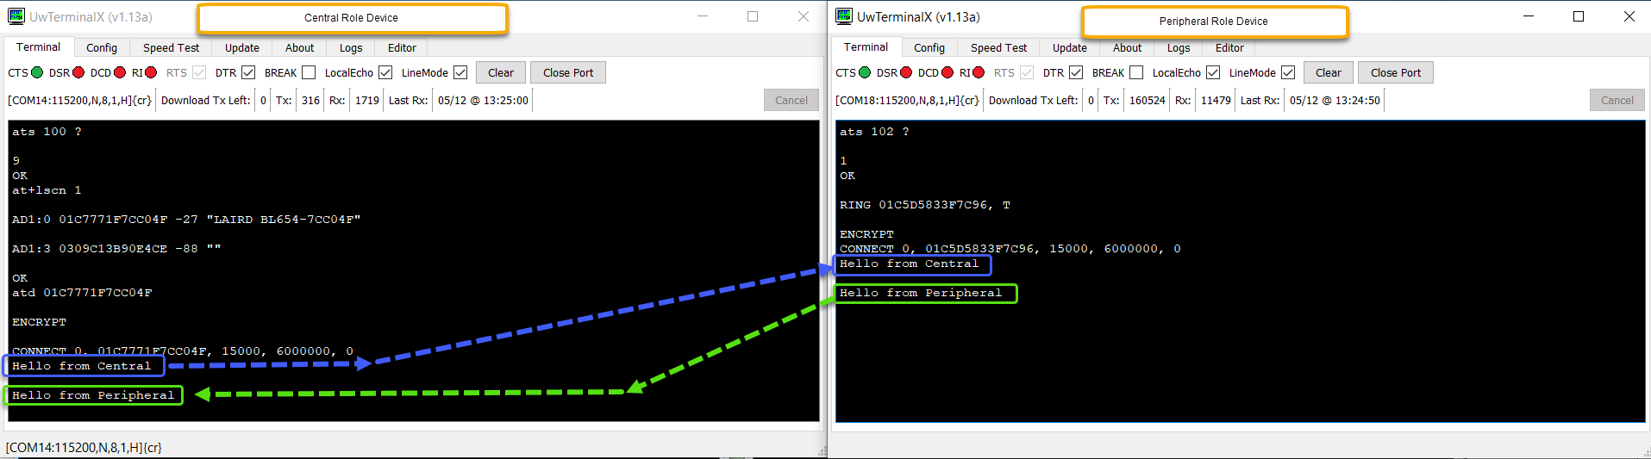Click LAIRD BL654-7CC04F advert line in terminal
This screenshot has height=459, width=1651.
(186, 220)
